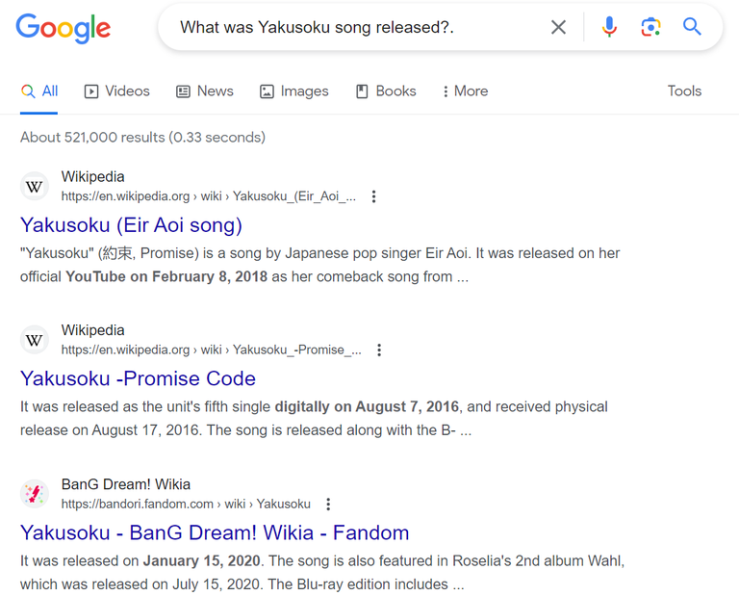The width and height of the screenshot is (739, 596).
Task: Open Google Lens image search icon
Action: (650, 27)
